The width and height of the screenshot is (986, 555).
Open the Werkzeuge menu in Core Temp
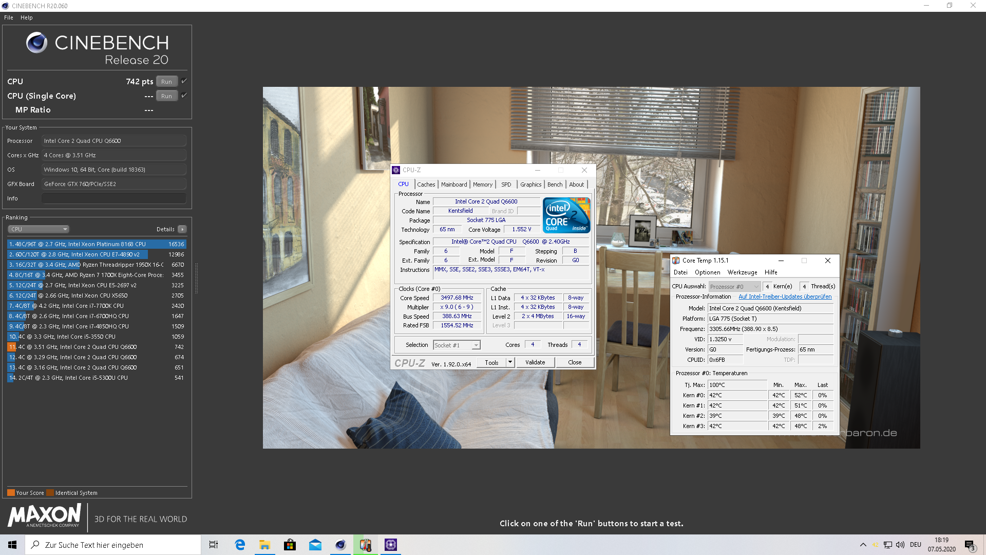pyautogui.click(x=742, y=272)
